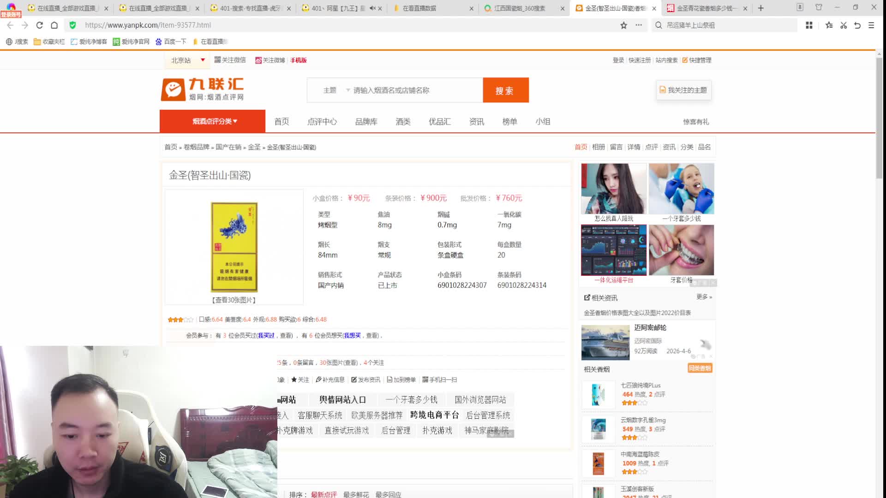Sort reviews by 最多鲜花

[356, 494]
